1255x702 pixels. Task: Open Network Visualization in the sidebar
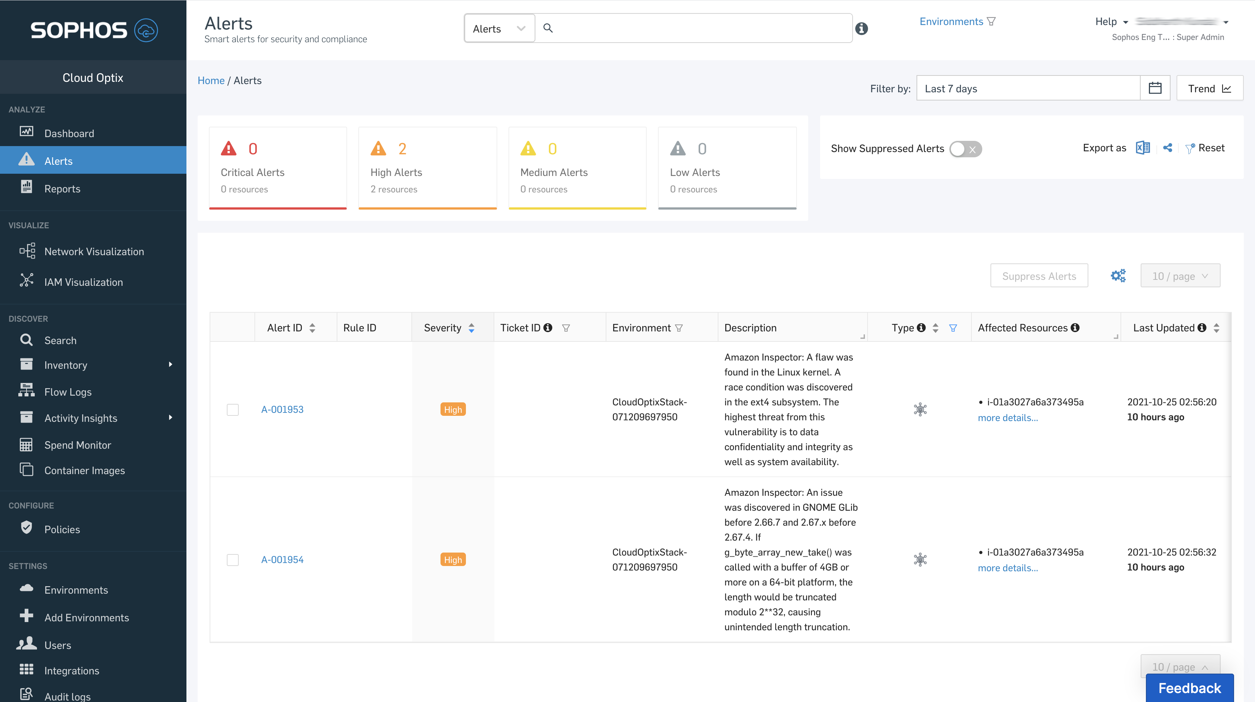point(94,251)
